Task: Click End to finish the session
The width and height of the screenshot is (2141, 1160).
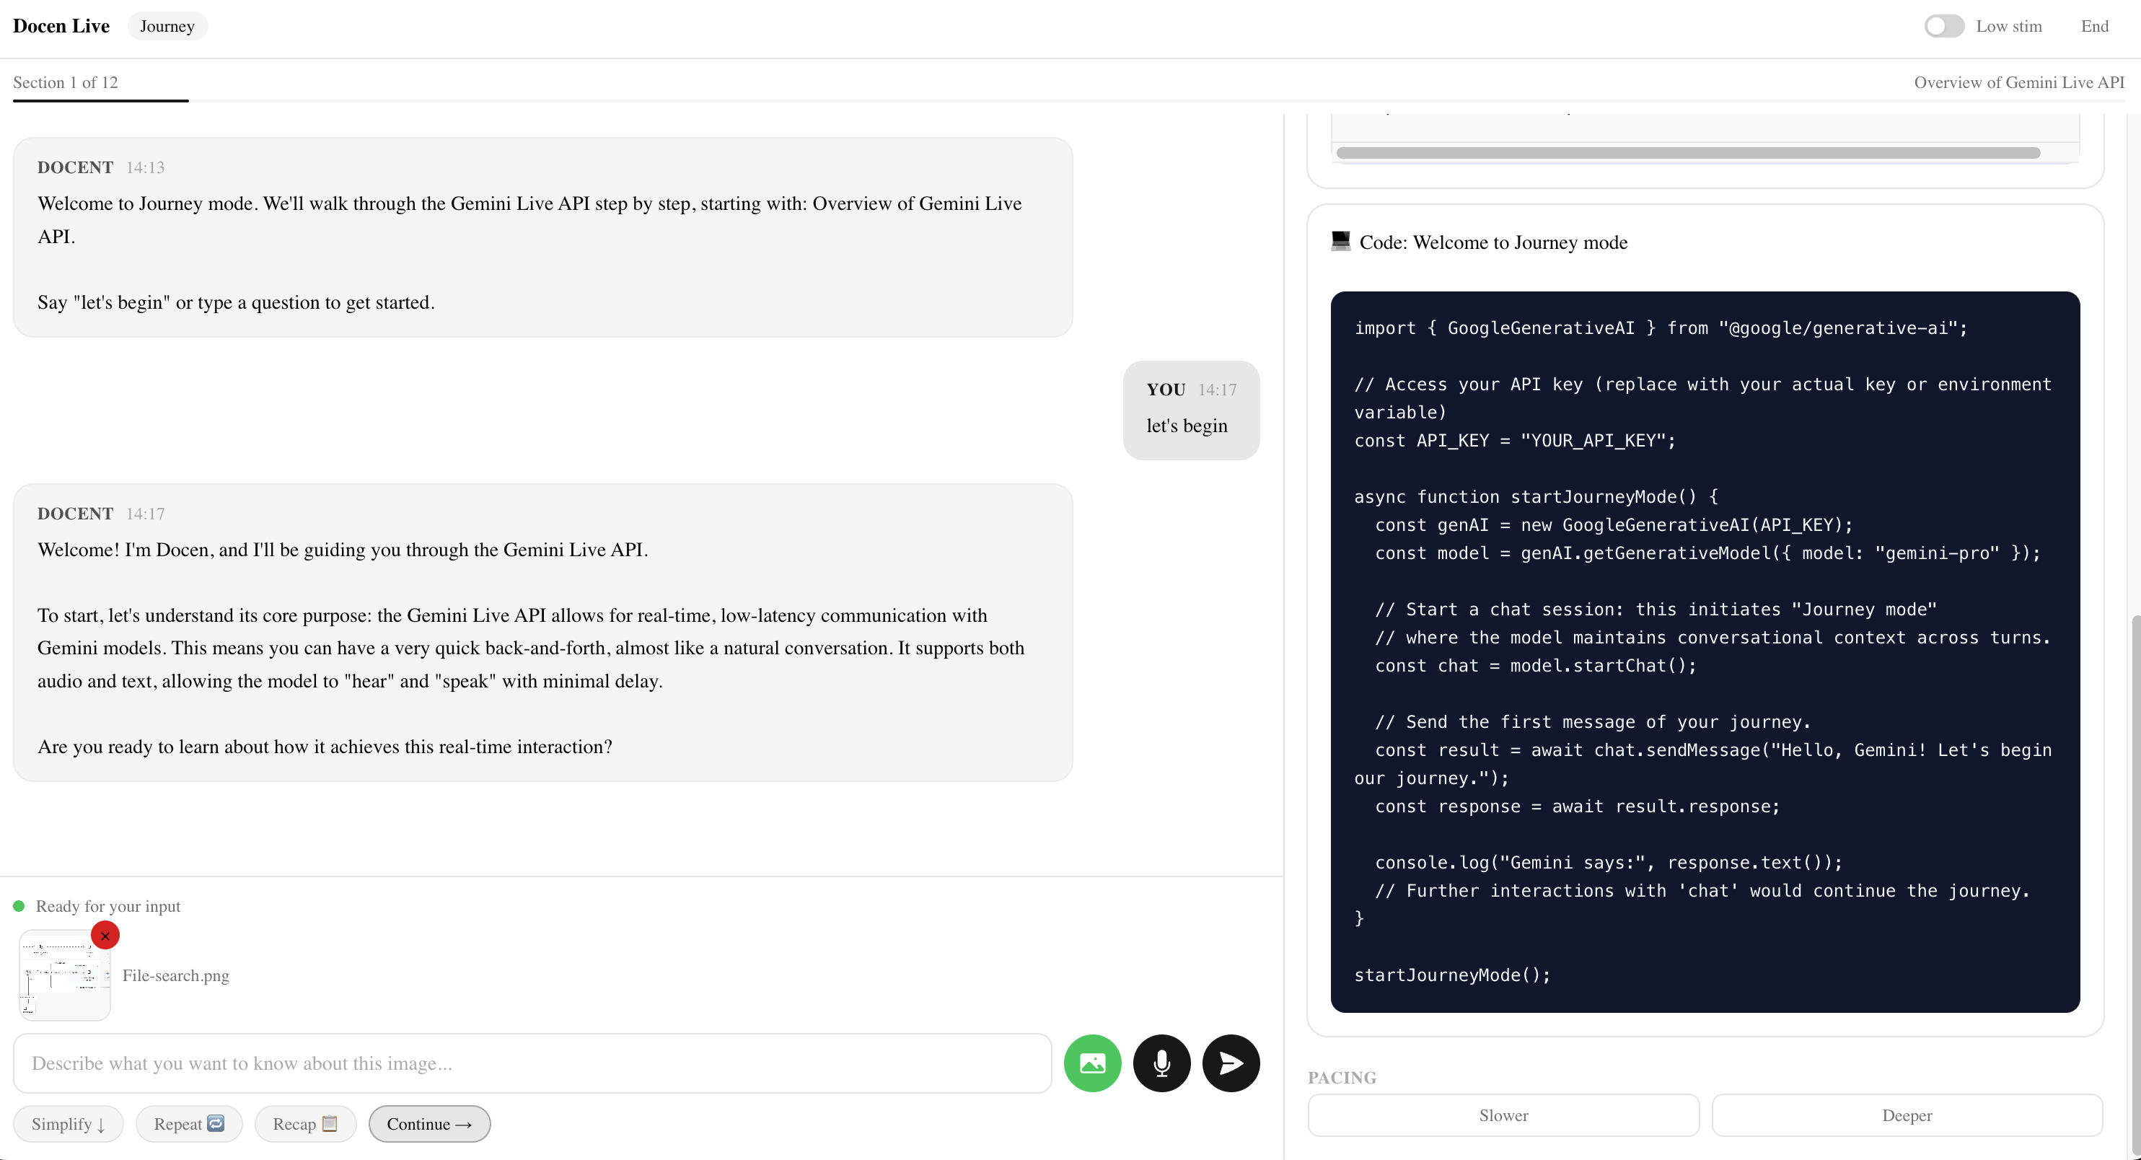Action: click(x=2093, y=26)
